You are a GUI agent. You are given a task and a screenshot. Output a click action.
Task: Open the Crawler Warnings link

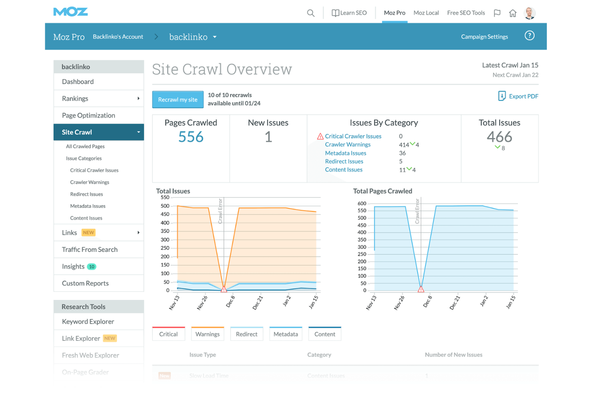348,144
